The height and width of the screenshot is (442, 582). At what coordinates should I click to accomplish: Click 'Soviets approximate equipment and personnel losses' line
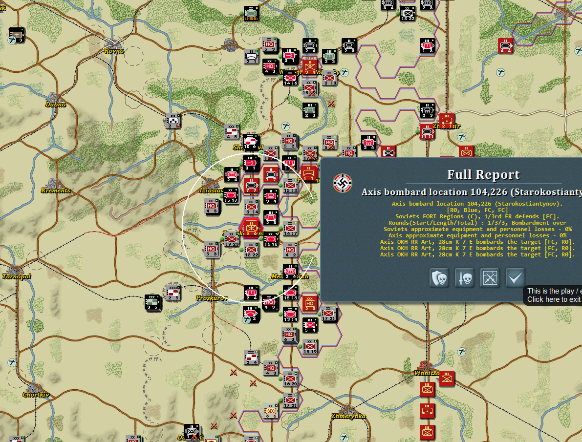(477, 229)
